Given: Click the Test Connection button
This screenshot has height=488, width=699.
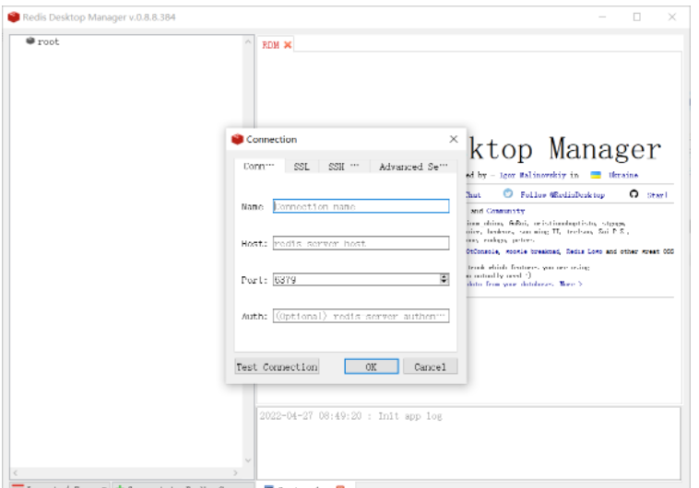Looking at the screenshot, I should [277, 366].
